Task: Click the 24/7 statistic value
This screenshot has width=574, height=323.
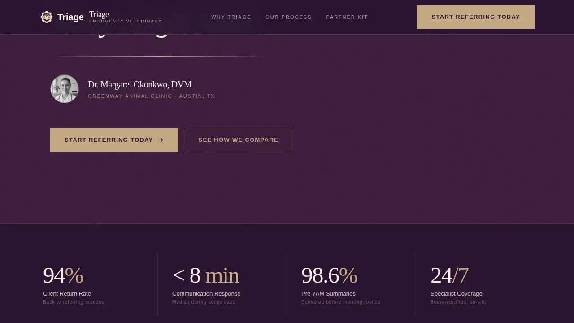Action: point(449,275)
